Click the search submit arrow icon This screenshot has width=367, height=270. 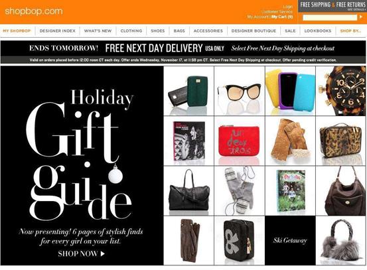pyautogui.click(x=360, y=17)
